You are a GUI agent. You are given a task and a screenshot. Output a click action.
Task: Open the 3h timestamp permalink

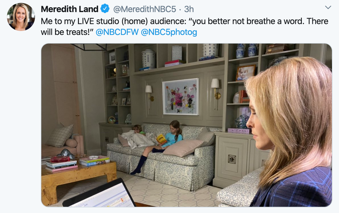click(x=189, y=9)
